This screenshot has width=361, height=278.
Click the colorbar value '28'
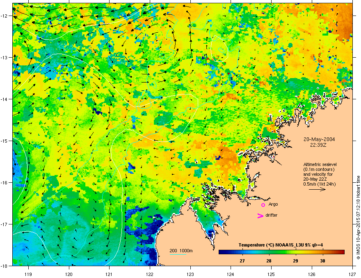point(269,261)
